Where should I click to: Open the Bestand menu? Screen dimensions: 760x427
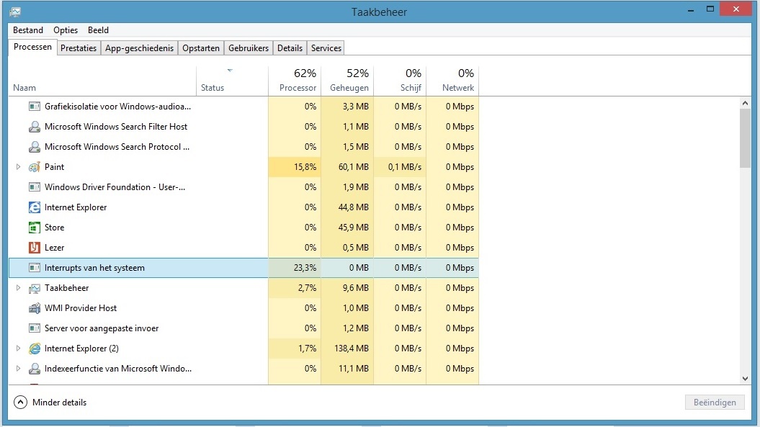(x=28, y=30)
